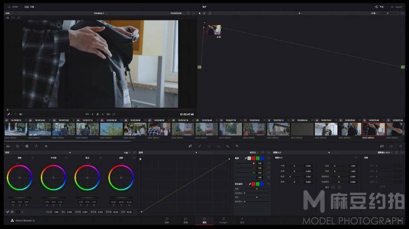409x229 pixels.
Task: Select the hand pan tool in node editor
Action: pyautogui.click(x=204, y=13)
